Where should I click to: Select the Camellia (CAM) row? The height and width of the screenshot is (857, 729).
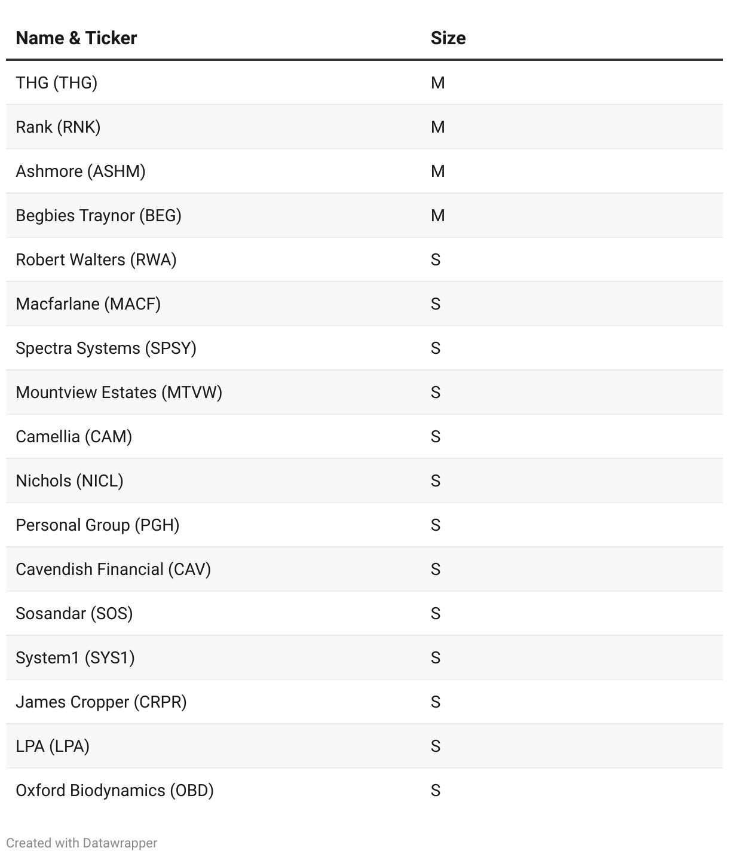(74, 436)
